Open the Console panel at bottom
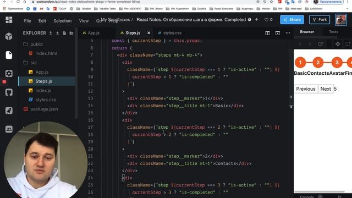The image size is (352, 198). tap(307, 196)
